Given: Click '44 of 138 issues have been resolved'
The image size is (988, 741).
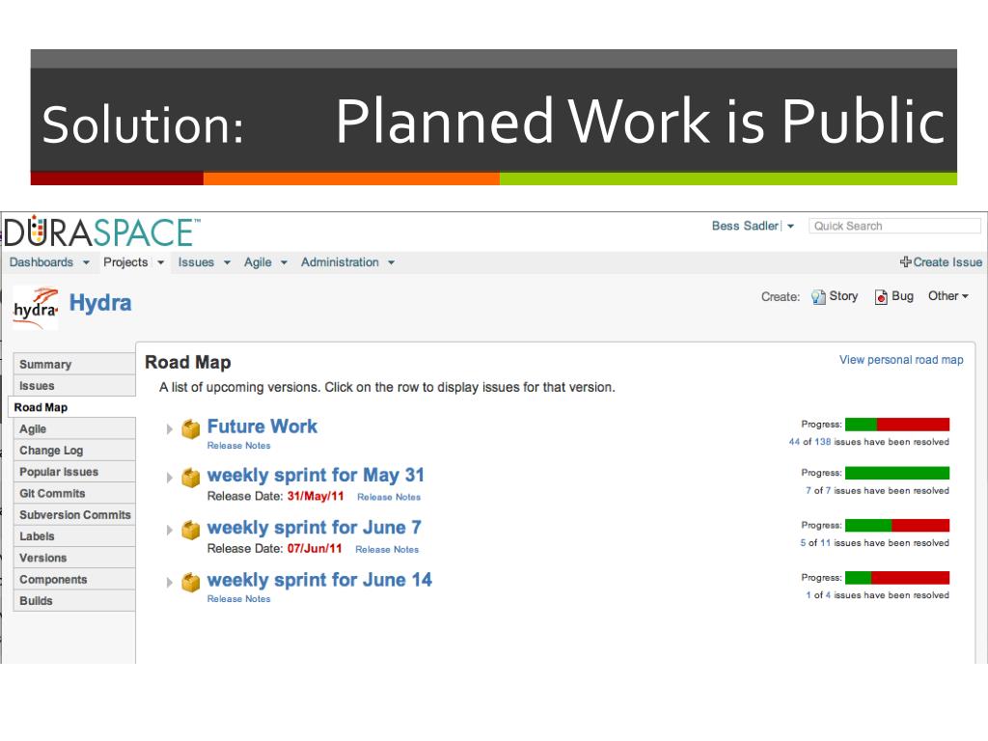Looking at the screenshot, I should 869,442.
